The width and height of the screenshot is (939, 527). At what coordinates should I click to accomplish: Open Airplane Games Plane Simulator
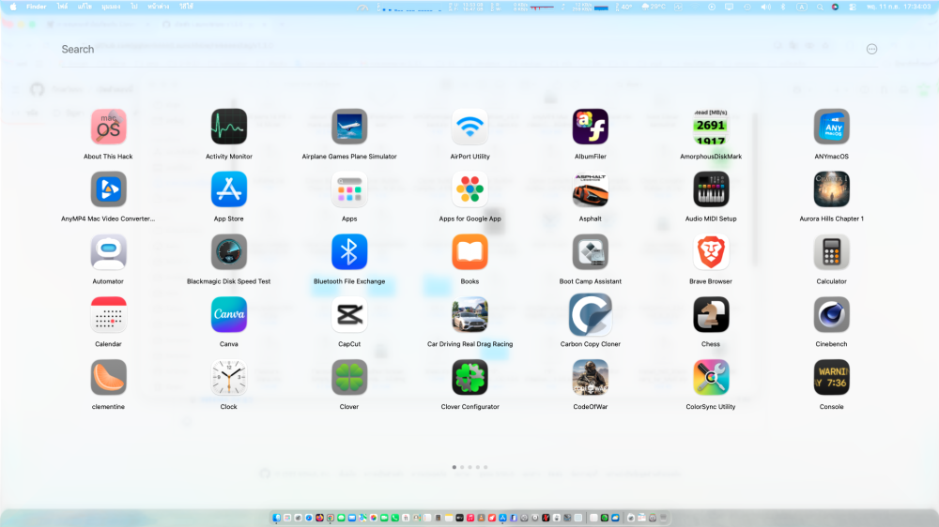(x=349, y=127)
